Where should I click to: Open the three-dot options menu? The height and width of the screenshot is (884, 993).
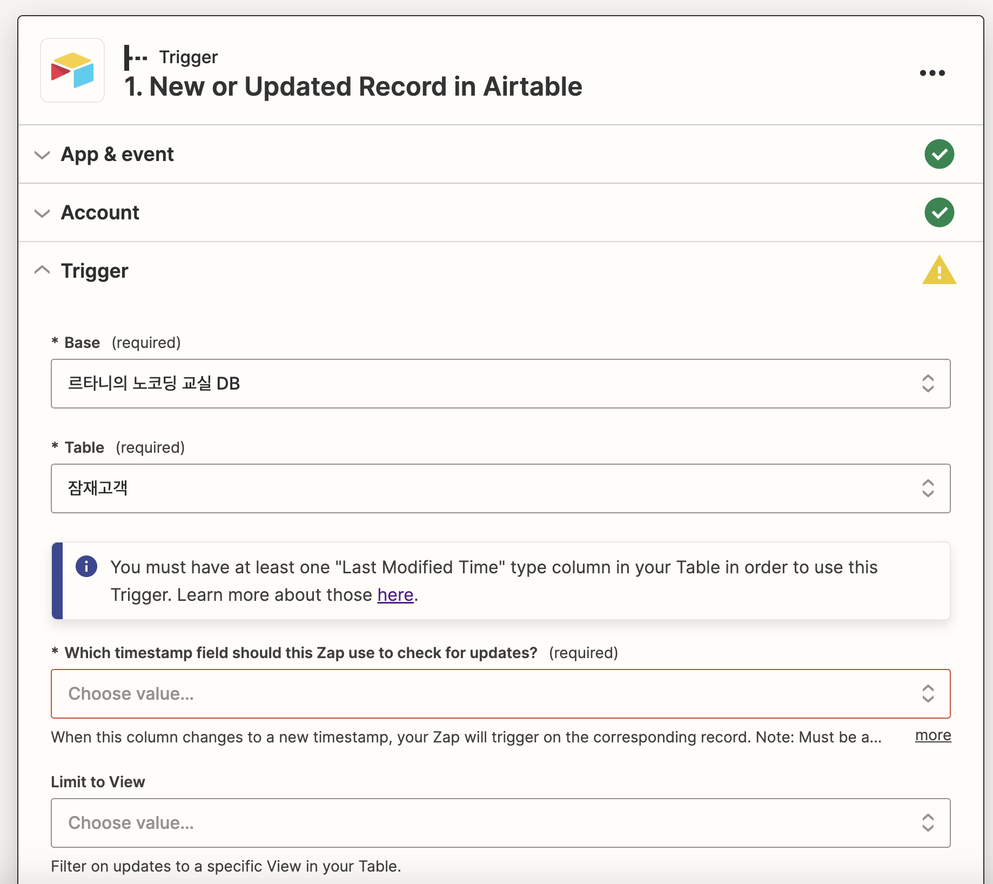932,73
